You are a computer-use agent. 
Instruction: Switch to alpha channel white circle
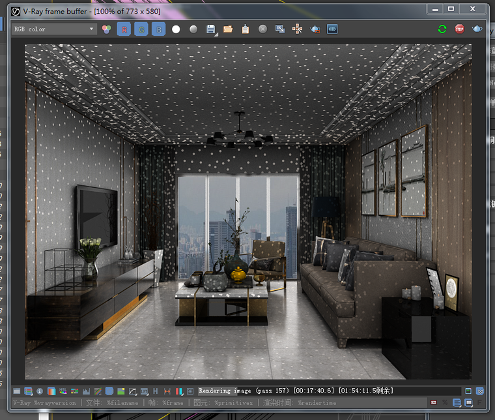point(176,29)
